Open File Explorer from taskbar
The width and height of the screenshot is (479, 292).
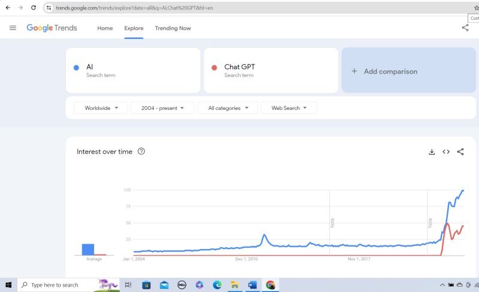tap(235, 285)
